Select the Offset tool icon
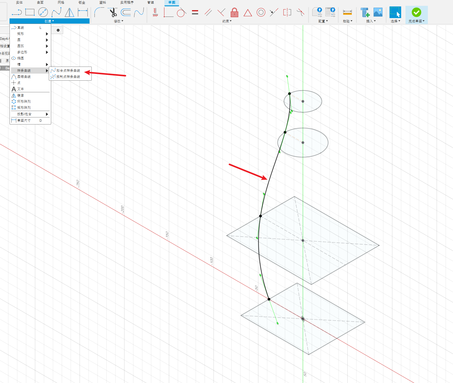The image size is (453, 383). (126, 13)
